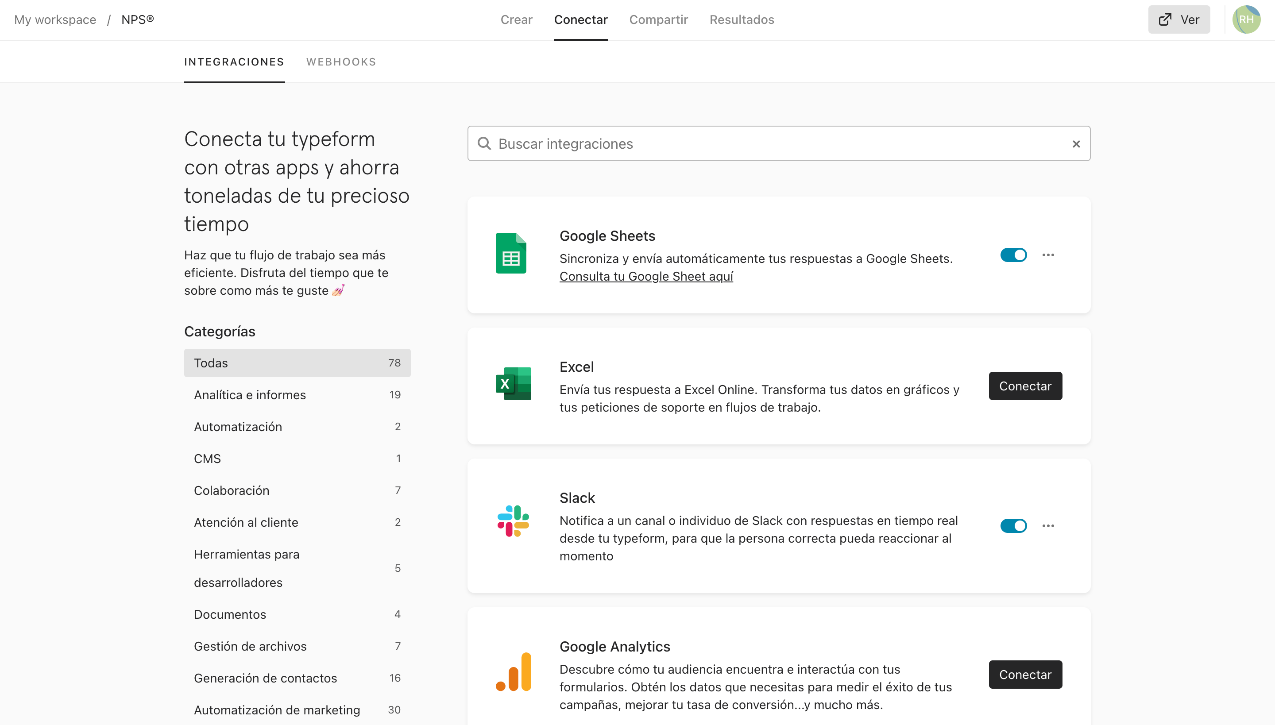
Task: Click the Google Sheets logo icon
Action: 510,254
